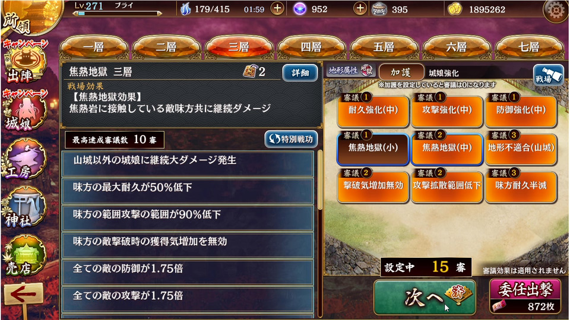The width and height of the screenshot is (570, 320).
Task: Click plus button next to stamina 179/415
Action: tap(277, 9)
